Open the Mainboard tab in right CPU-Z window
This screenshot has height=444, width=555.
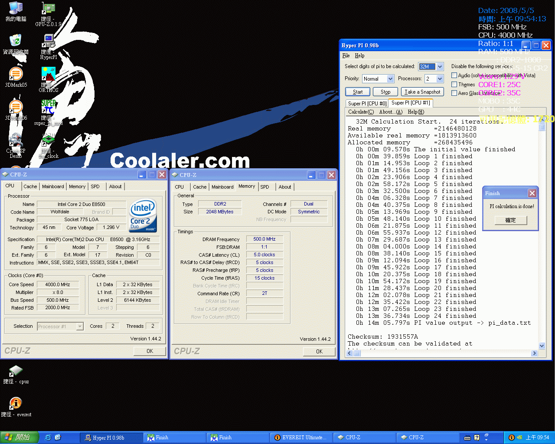[222, 187]
